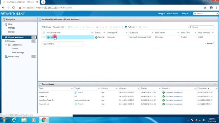Click the Microsoft Windows 10 guest OS cell

(141, 37)
